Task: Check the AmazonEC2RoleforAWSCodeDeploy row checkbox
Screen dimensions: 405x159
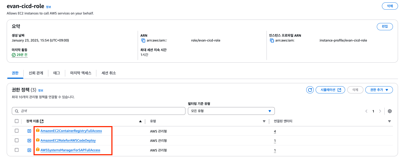Action: pyautogui.click(x=17, y=140)
